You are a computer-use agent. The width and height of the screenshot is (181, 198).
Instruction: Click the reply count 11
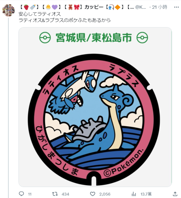[x=30, y=194]
